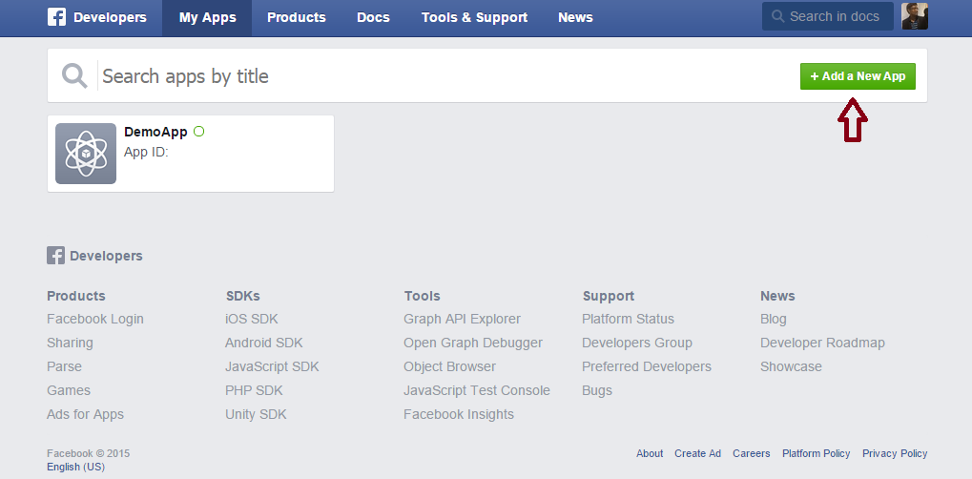Click the magnifier icon beside app search
972x479 pixels.
[74, 75]
